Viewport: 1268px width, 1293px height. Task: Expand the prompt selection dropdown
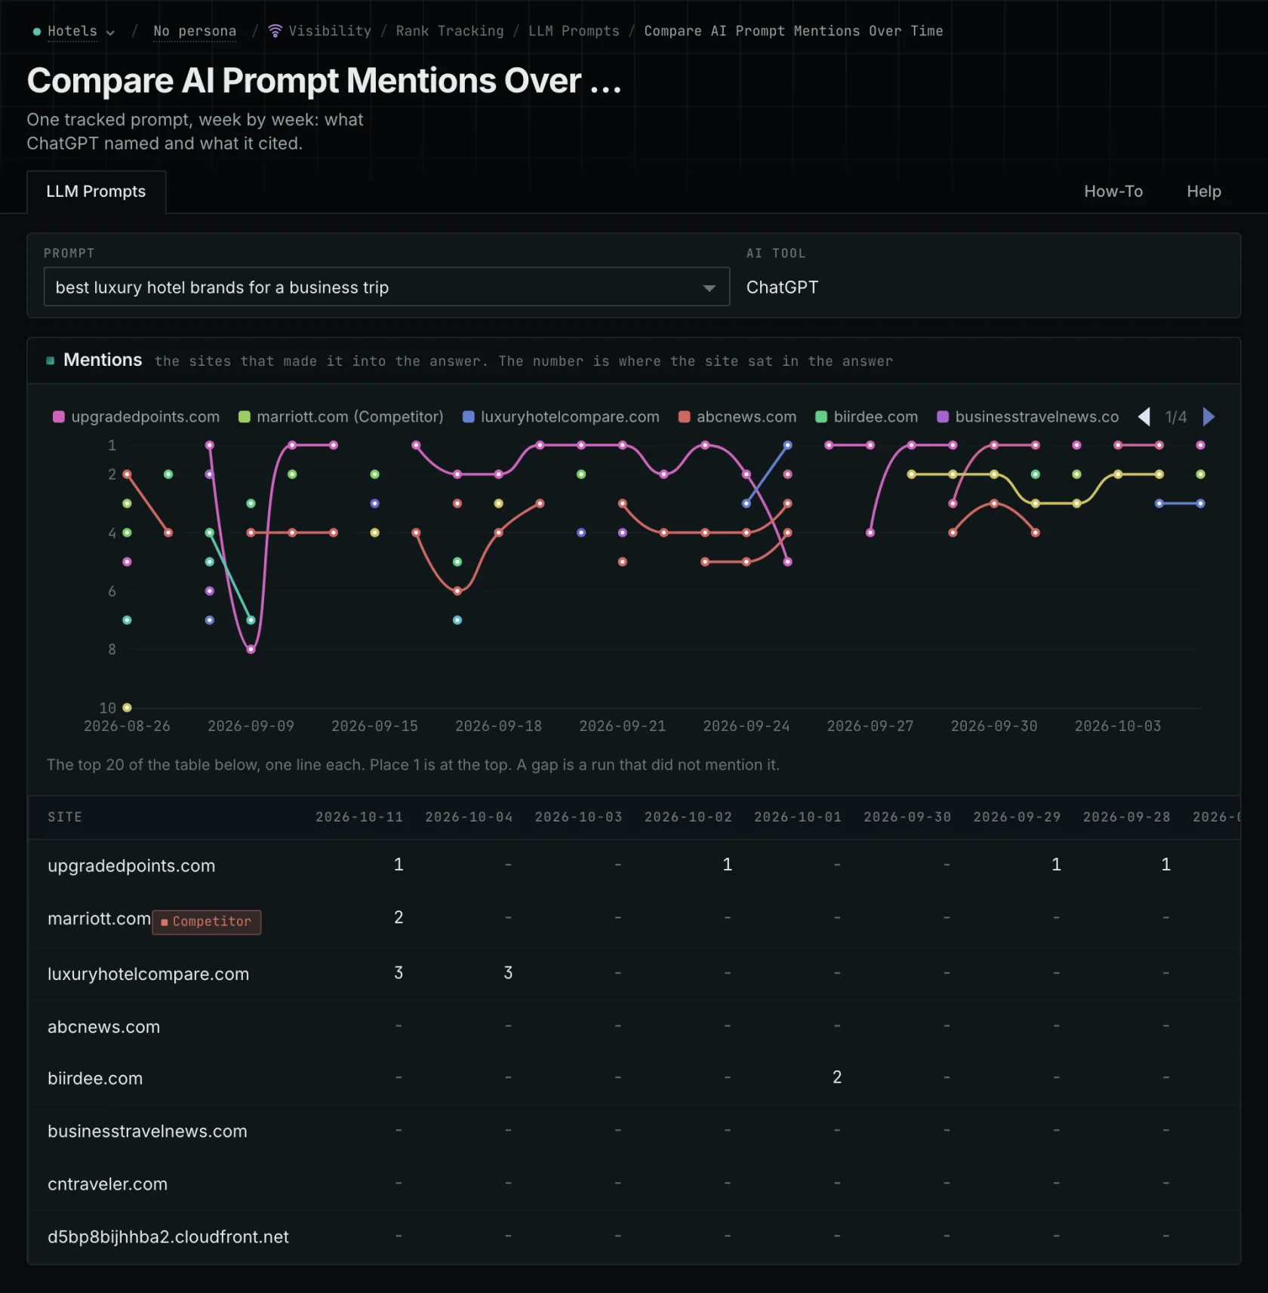(x=386, y=287)
